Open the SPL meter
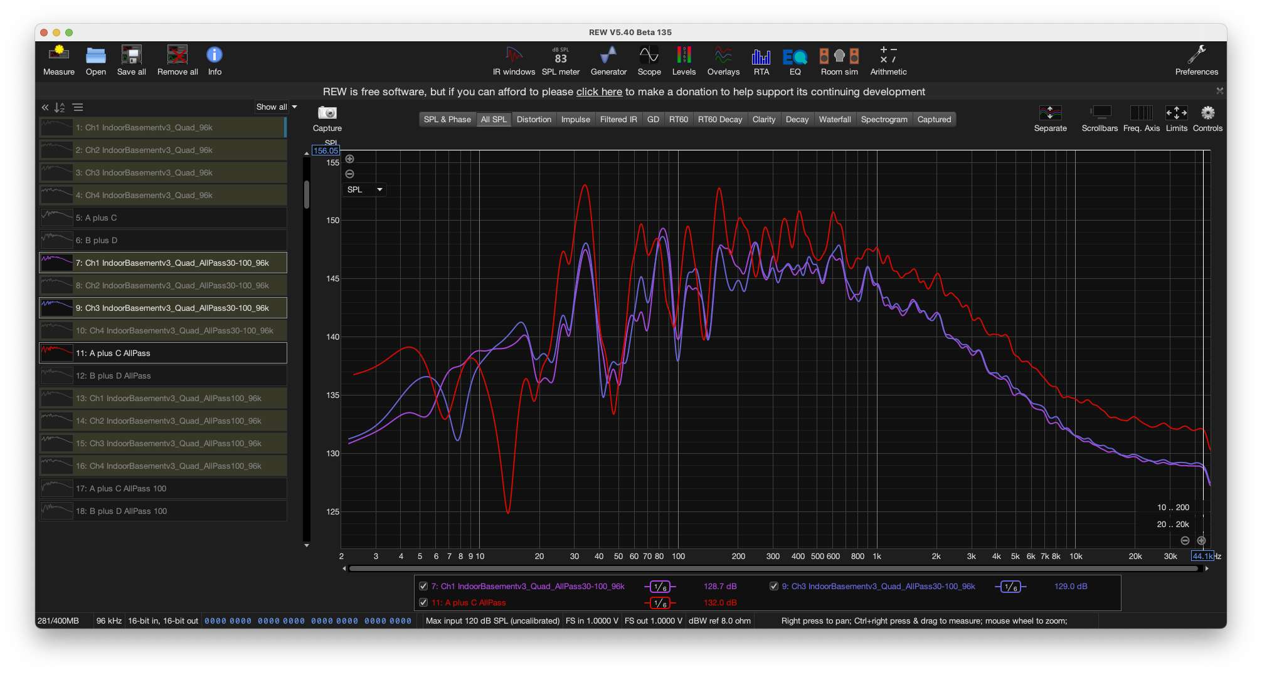1262x675 pixels. [561, 61]
